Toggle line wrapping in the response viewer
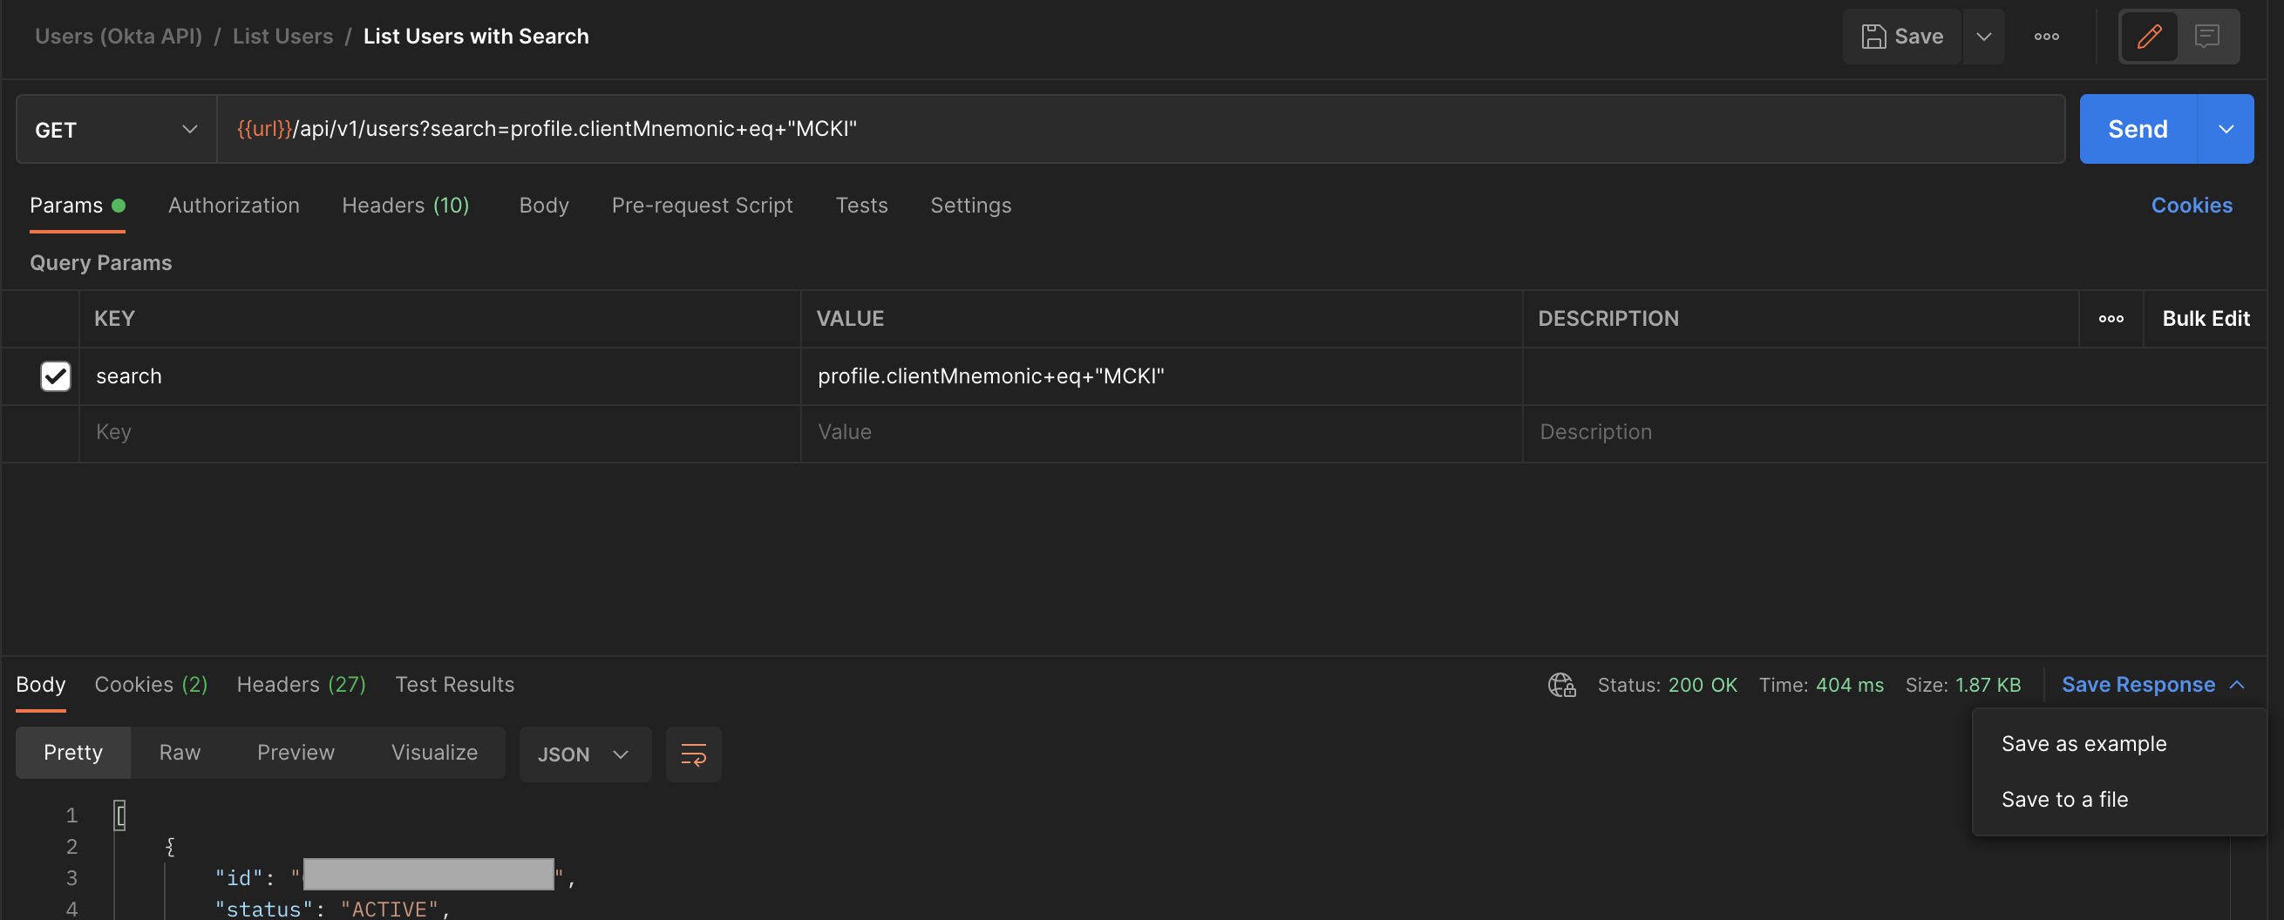The height and width of the screenshot is (920, 2284). click(693, 754)
